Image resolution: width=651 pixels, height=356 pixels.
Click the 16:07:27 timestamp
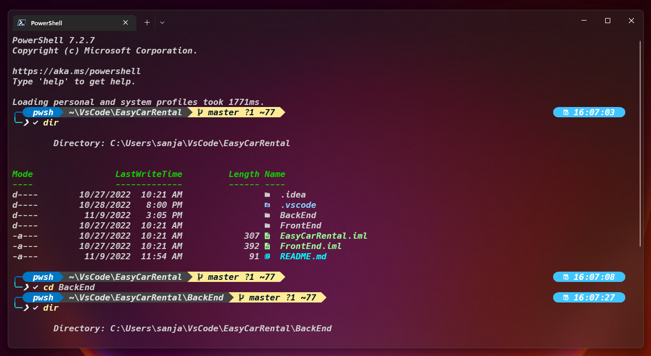(x=594, y=297)
